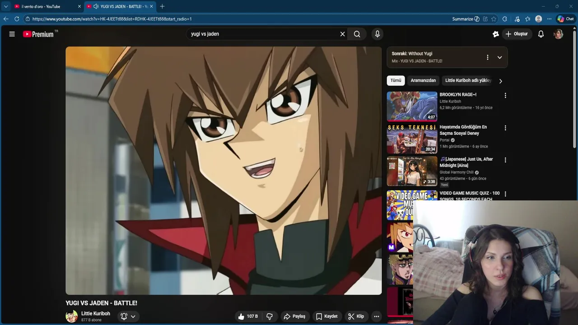Close the il vento d'oro tab
Image resolution: width=578 pixels, height=325 pixels.
coord(79,6)
